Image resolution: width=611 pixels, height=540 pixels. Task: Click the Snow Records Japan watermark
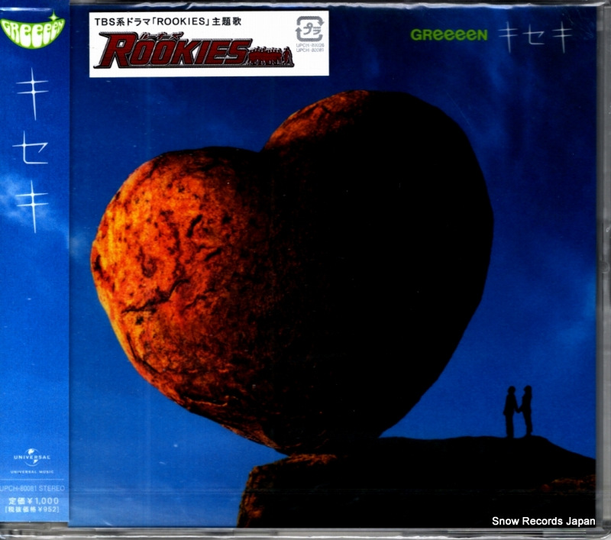(544, 521)
